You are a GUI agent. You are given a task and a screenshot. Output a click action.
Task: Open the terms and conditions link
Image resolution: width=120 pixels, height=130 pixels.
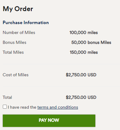[58, 107]
